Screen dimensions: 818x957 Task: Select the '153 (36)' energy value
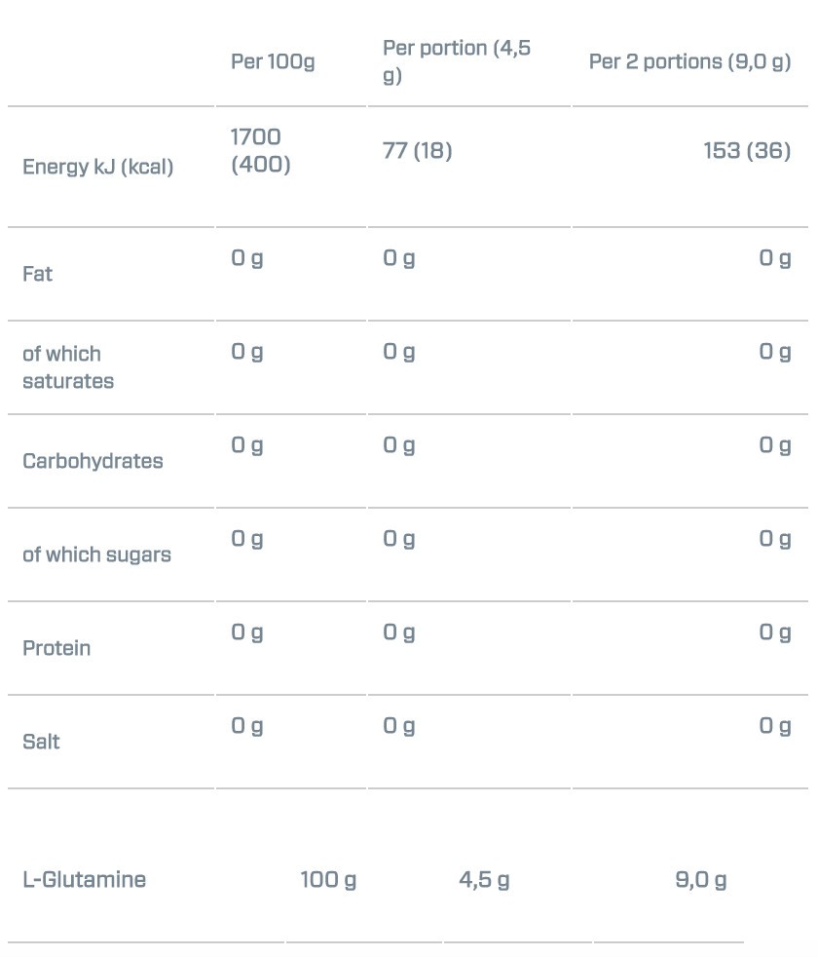click(x=747, y=151)
